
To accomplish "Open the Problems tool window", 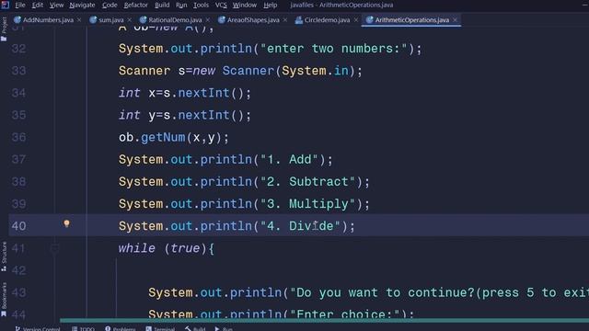I will (x=121, y=329).
